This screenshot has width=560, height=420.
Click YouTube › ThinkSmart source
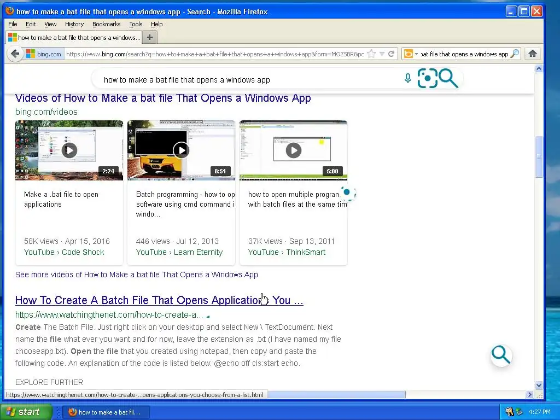point(287,252)
